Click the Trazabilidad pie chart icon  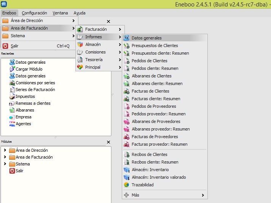pyautogui.click(x=126, y=185)
